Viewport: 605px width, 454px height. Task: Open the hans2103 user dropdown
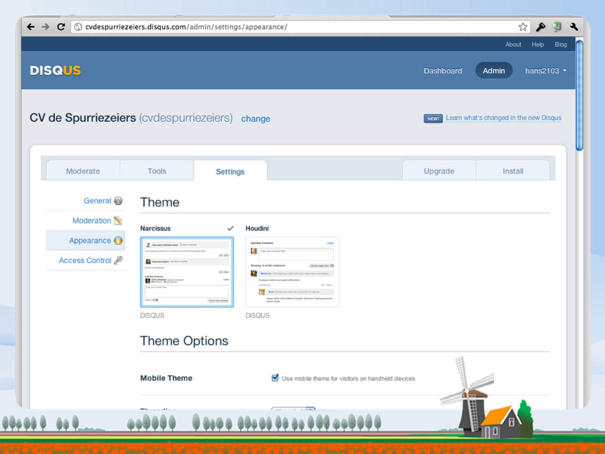click(x=546, y=71)
